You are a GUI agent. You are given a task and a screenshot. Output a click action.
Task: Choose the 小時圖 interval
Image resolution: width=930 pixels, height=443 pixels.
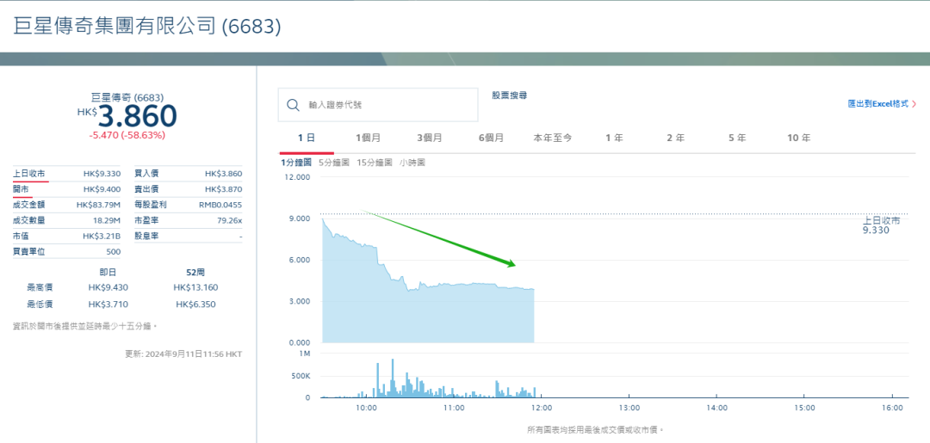(x=412, y=163)
